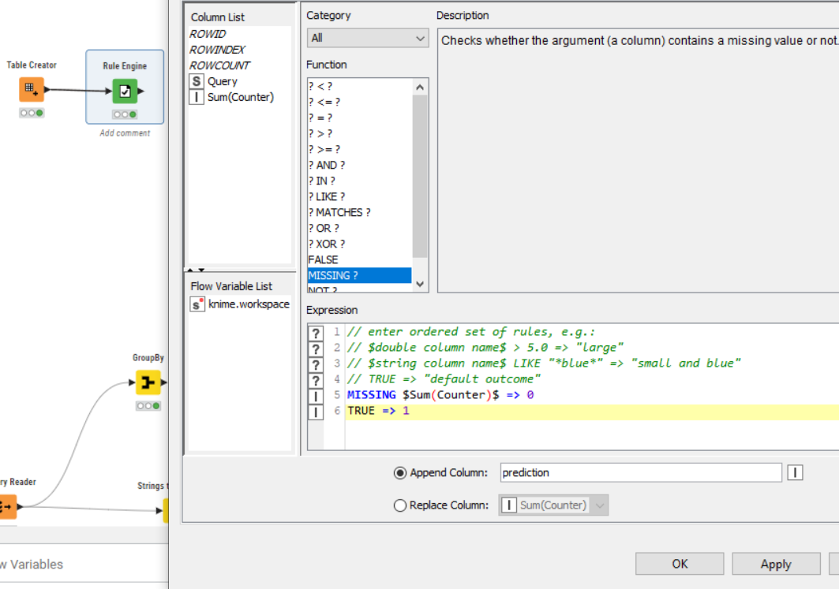This screenshot has width=839, height=589.
Task: Click the integer outcome icon for line 5
Action: click(316, 396)
